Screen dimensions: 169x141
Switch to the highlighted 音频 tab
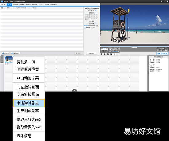pyautogui.click(x=10, y=5)
